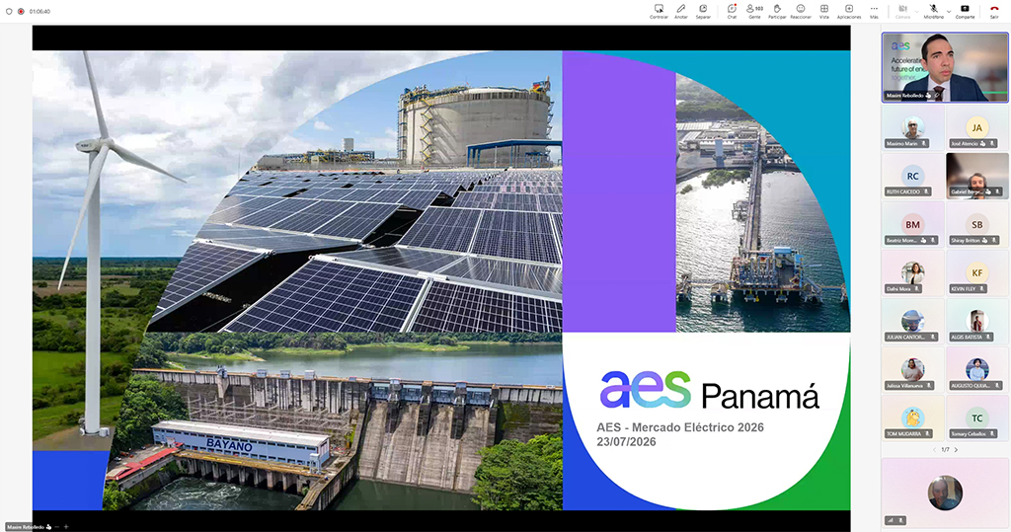Select Gabriel Berge's video tile
Viewport: 1011px width, 532px height.
(x=976, y=176)
